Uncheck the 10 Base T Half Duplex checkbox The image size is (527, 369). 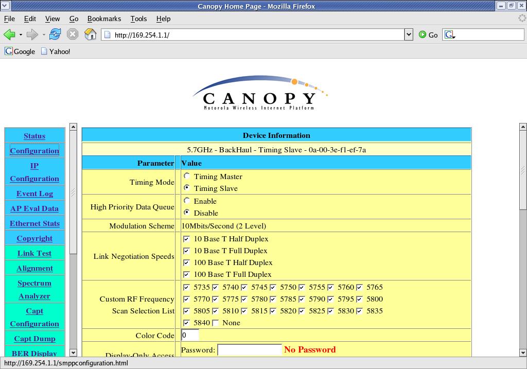(187, 239)
